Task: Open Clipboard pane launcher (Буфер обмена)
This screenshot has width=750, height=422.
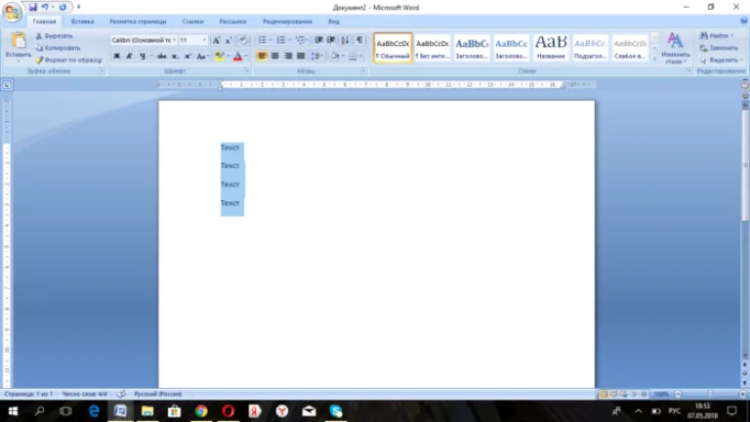Action: [x=102, y=70]
